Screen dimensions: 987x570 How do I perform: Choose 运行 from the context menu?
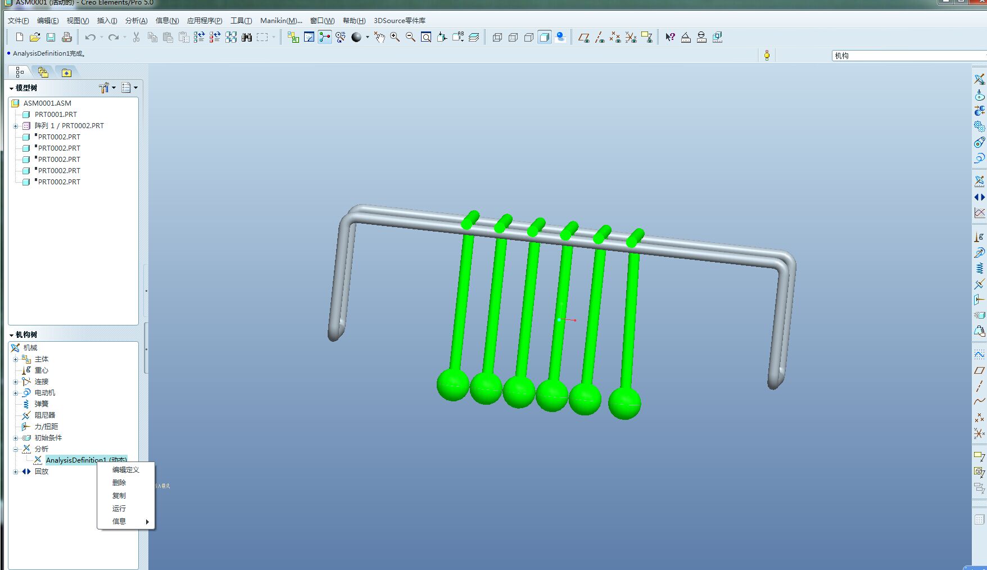pyautogui.click(x=126, y=509)
